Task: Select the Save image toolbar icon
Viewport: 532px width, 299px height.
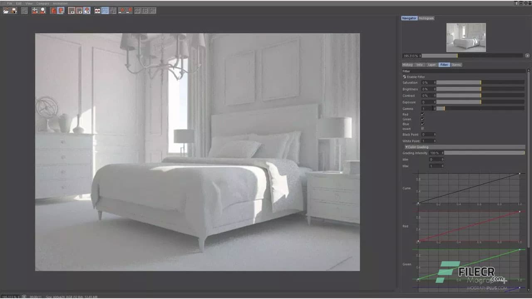Action: click(14, 11)
